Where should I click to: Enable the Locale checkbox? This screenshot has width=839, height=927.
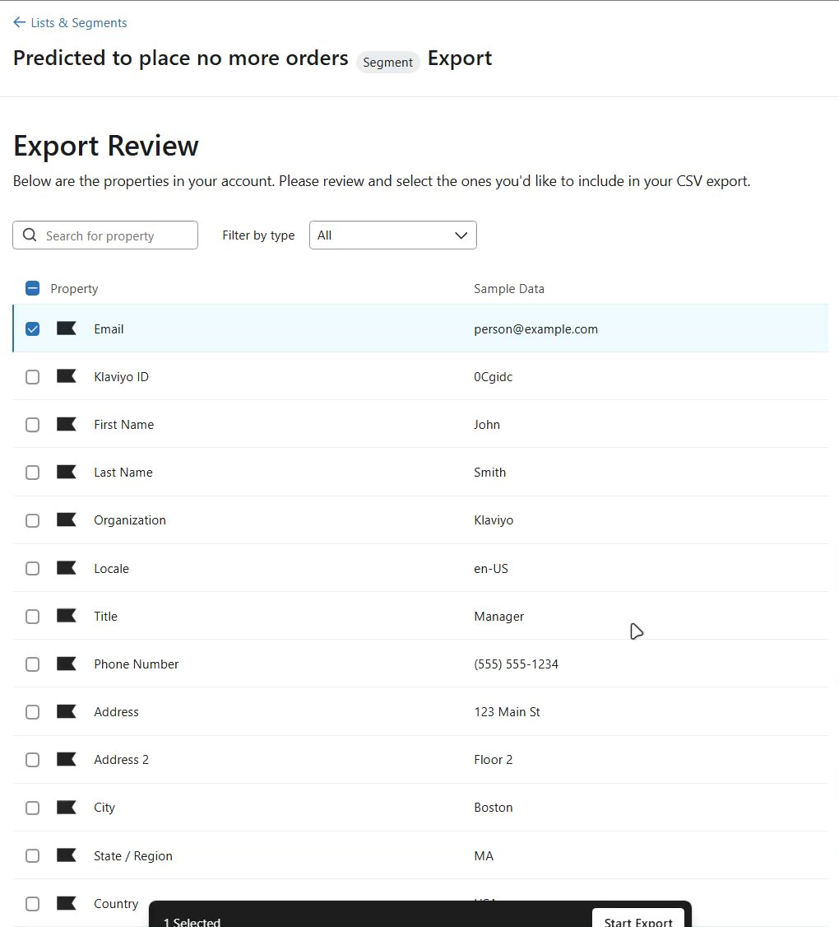(x=33, y=569)
